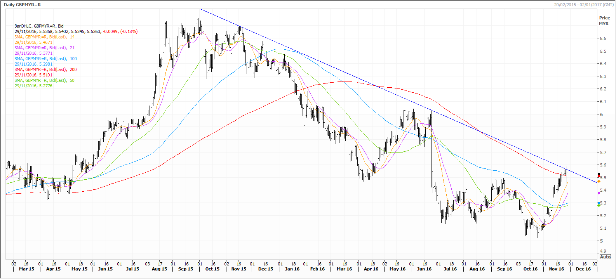Image resolution: width=616 pixels, height=279 pixels.
Task: Click the purple SMA 21 price axis marker
Action: 599,193
